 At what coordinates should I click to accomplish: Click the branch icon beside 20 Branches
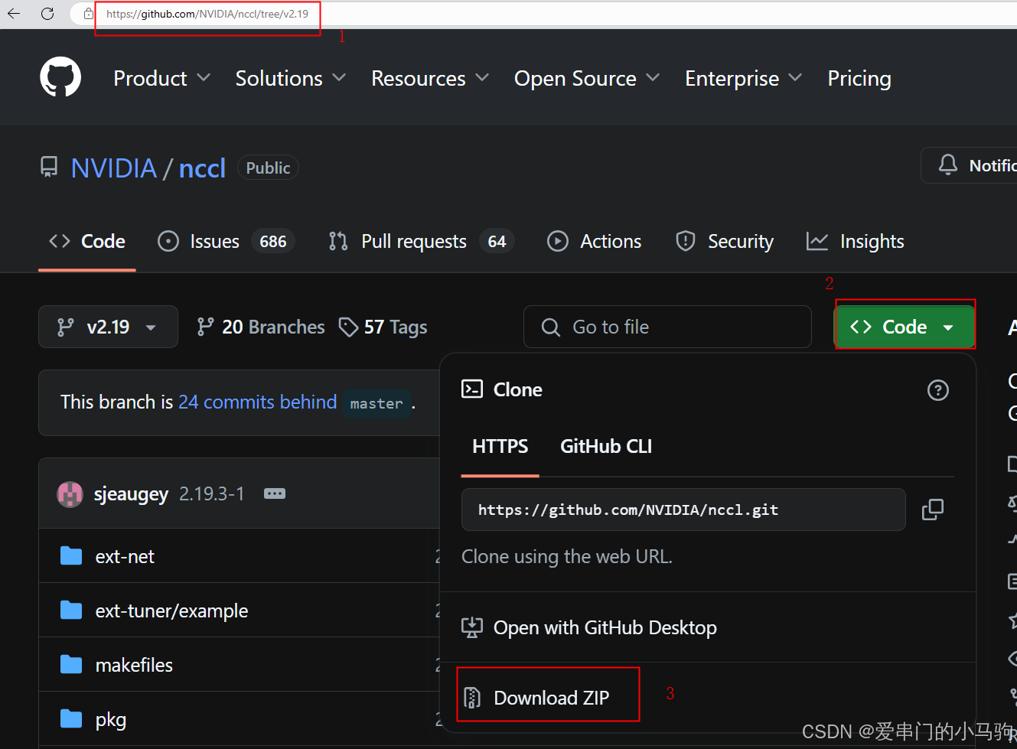point(205,327)
